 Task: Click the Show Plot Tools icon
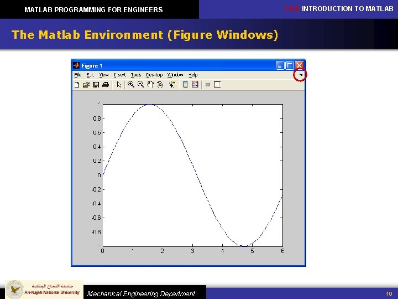217,84
